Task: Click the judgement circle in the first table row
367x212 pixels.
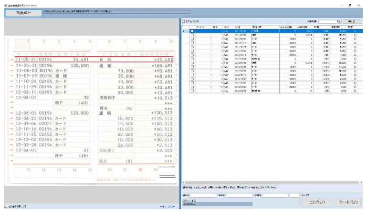Action: click(x=355, y=31)
